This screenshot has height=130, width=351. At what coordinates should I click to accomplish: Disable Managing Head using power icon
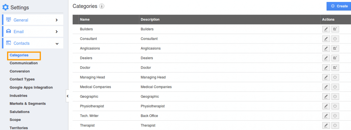tap(335, 77)
